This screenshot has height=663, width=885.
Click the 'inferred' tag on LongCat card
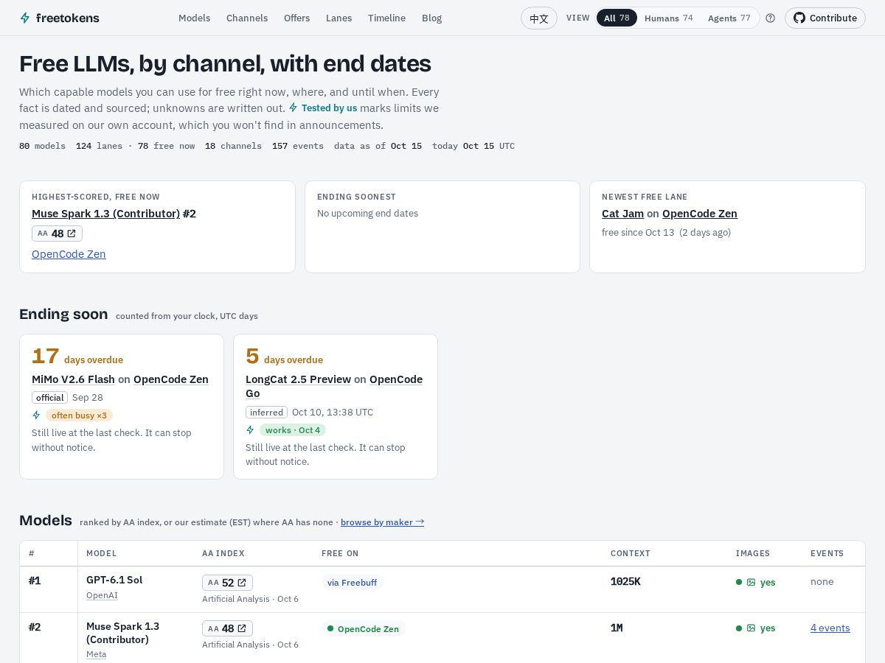[x=266, y=413]
